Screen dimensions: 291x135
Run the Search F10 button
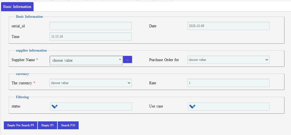pos(68,125)
